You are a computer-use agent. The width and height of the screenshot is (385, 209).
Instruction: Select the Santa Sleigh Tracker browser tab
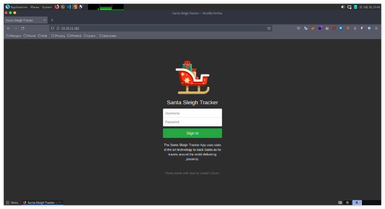coord(26,20)
